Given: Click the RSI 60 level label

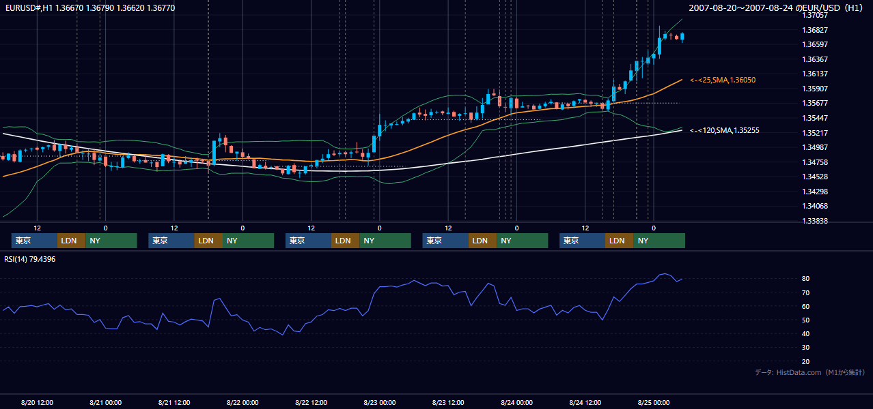Looking at the screenshot, I should (805, 306).
